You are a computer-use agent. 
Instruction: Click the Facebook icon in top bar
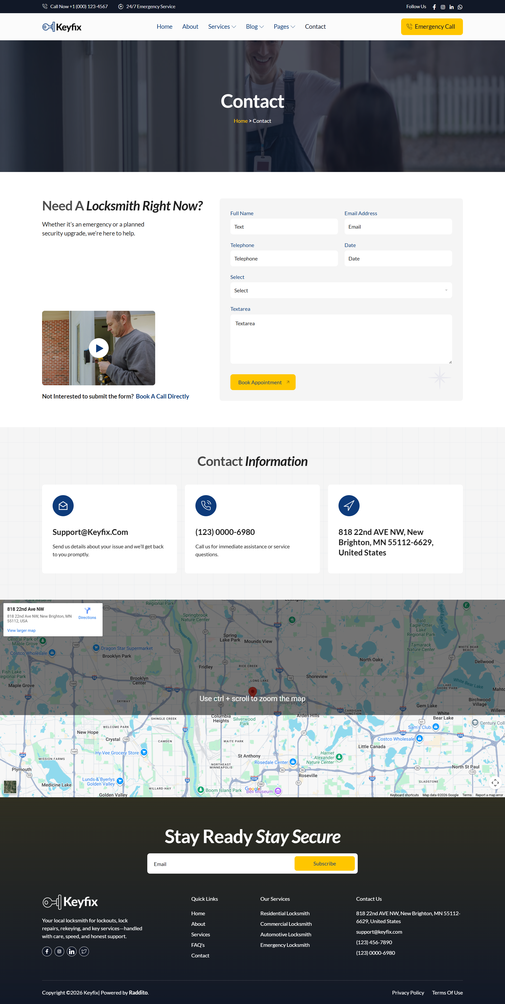click(434, 7)
